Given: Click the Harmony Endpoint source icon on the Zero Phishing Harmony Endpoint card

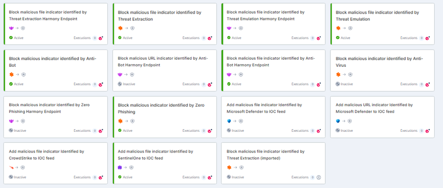Looking at the screenshot, I should 12,121.
